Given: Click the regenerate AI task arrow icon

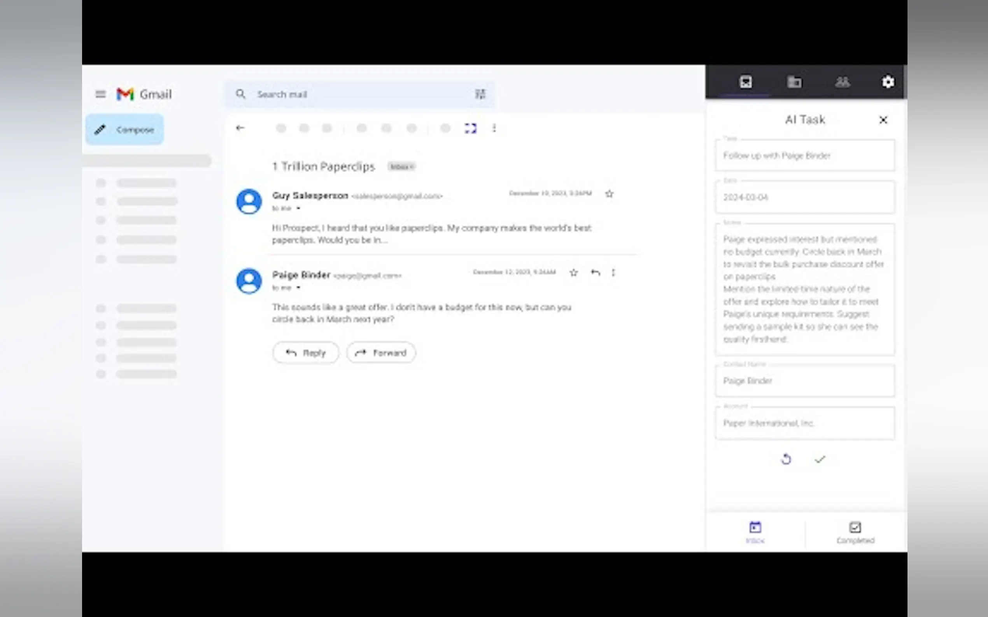Looking at the screenshot, I should (x=786, y=459).
